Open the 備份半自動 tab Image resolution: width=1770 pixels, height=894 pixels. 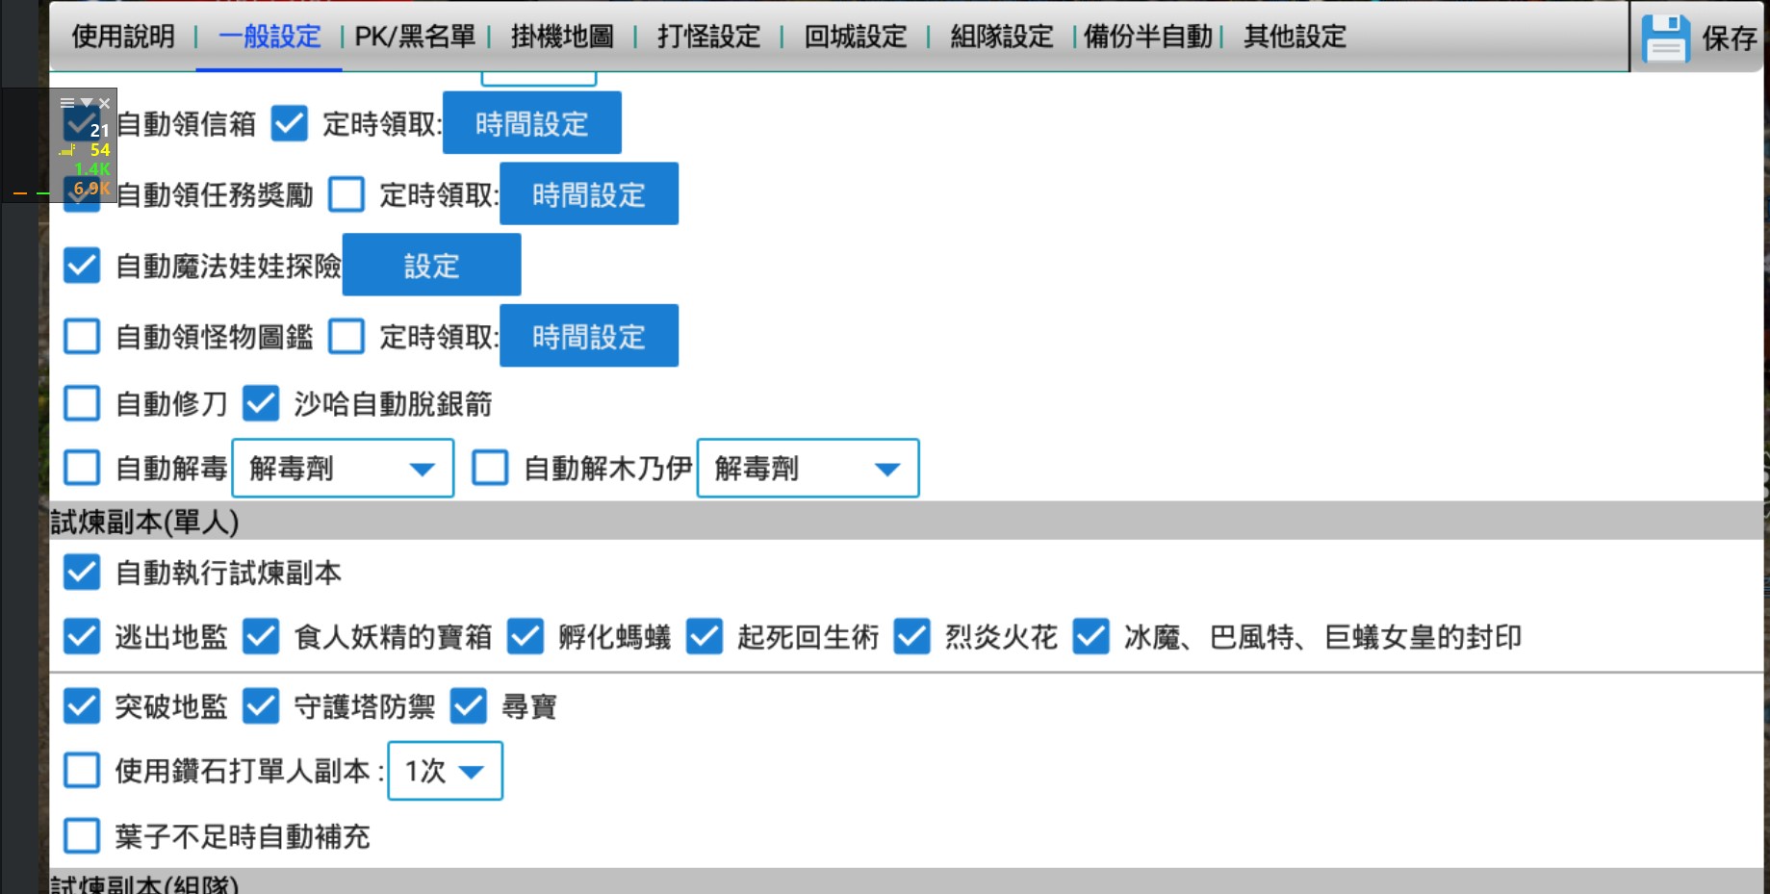[1148, 37]
